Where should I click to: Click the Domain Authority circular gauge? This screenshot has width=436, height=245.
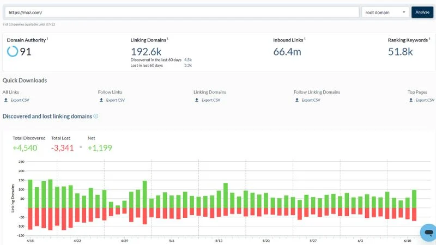(x=13, y=51)
